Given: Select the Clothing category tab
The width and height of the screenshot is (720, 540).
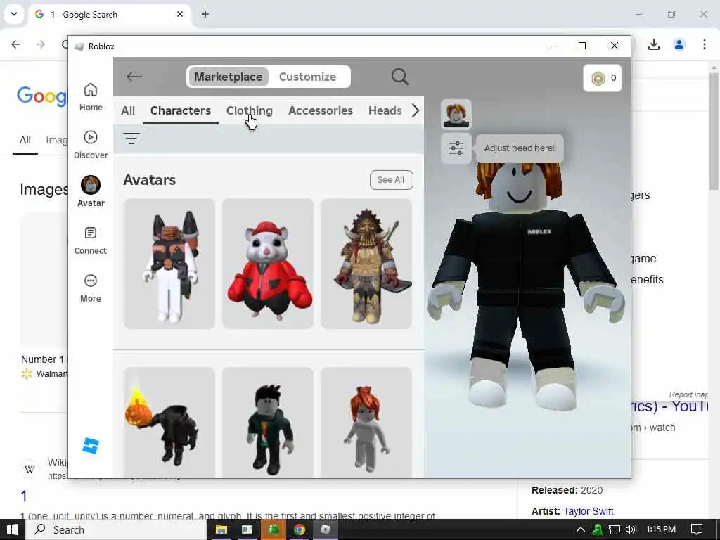Looking at the screenshot, I should pyautogui.click(x=250, y=110).
